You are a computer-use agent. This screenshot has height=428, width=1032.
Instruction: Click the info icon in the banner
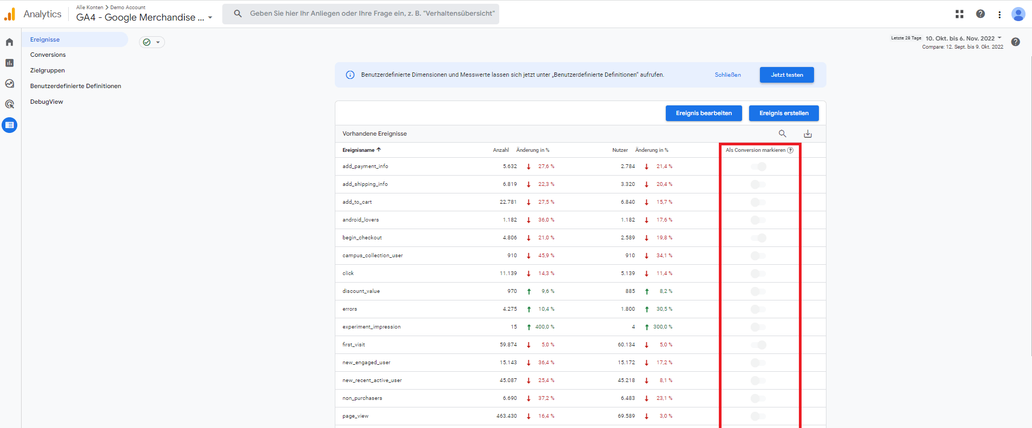point(350,75)
